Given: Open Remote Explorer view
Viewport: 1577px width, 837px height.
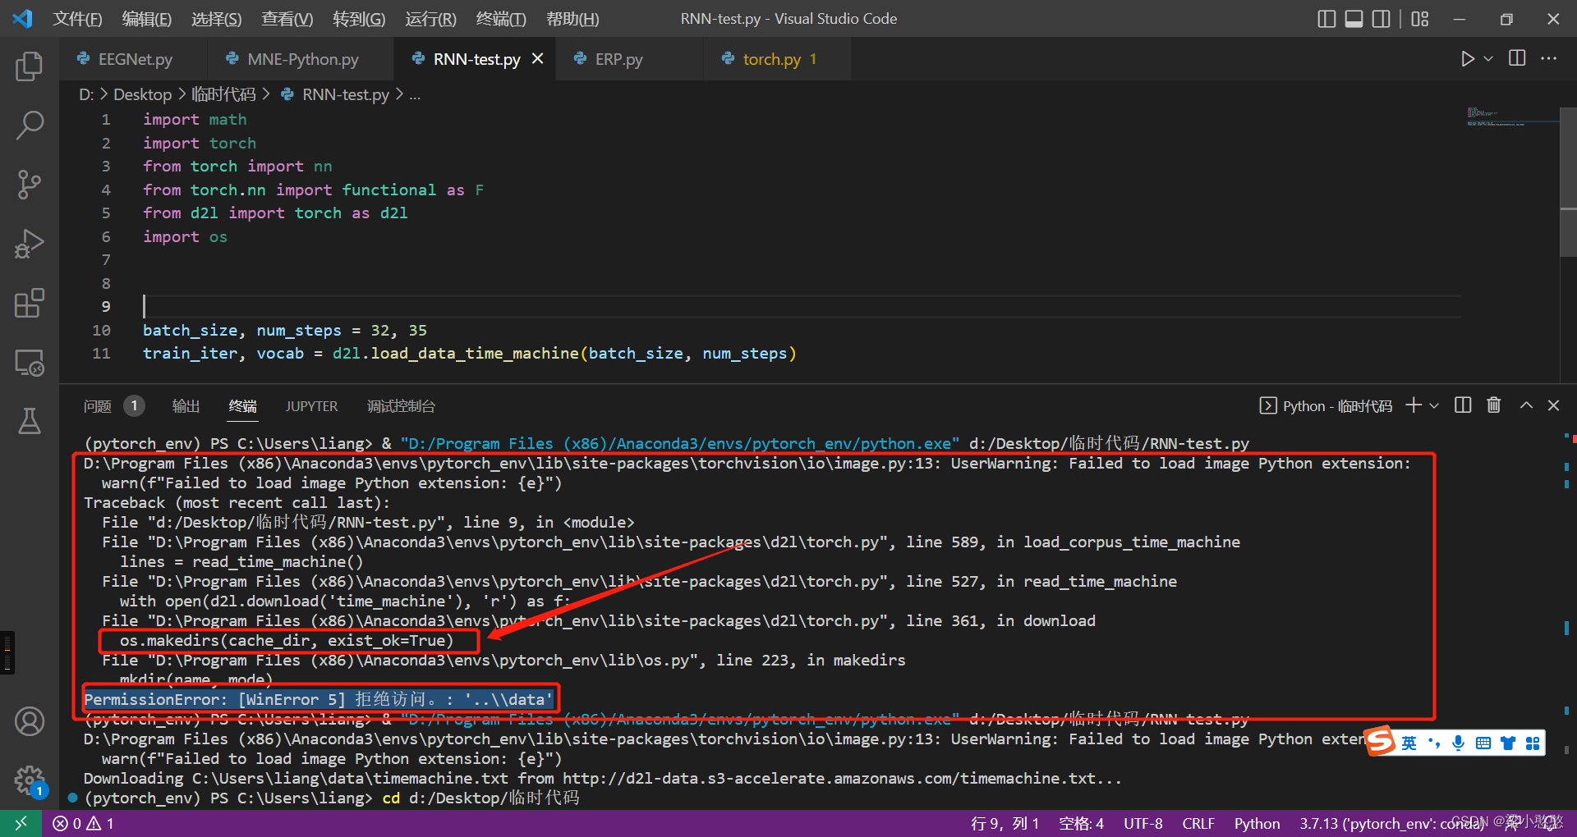Looking at the screenshot, I should 30,362.
